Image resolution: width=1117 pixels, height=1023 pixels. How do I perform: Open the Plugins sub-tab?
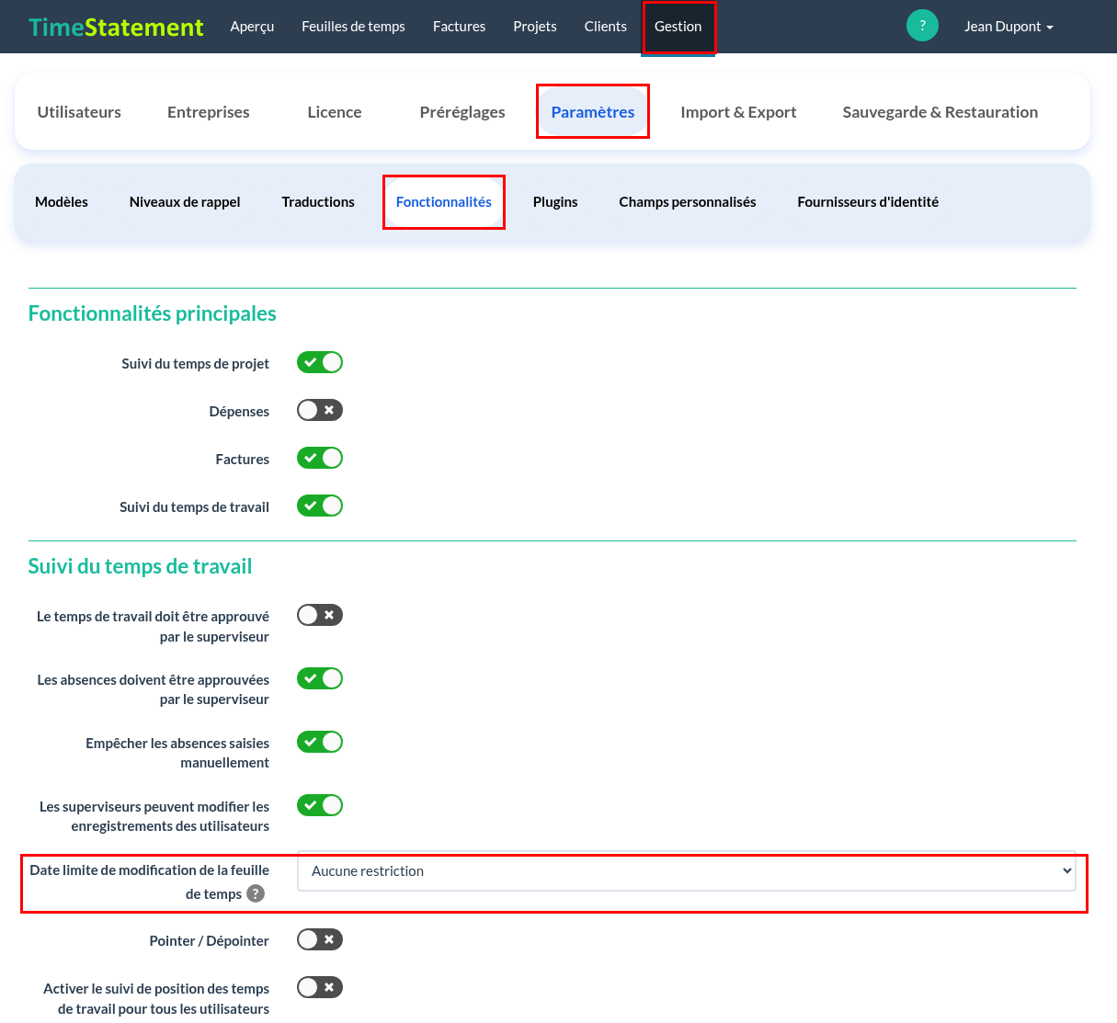tap(555, 202)
